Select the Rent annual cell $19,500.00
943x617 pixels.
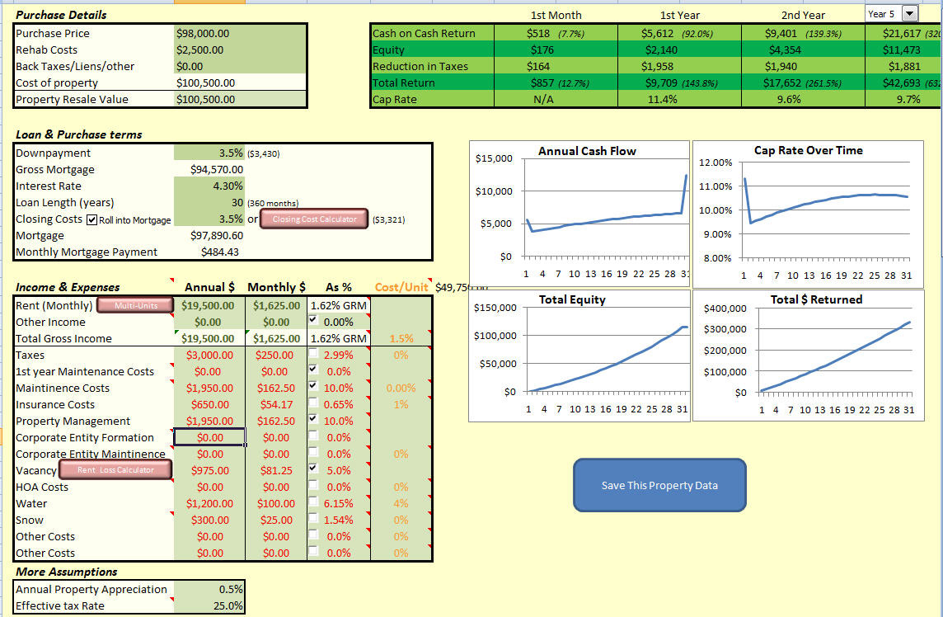click(209, 305)
